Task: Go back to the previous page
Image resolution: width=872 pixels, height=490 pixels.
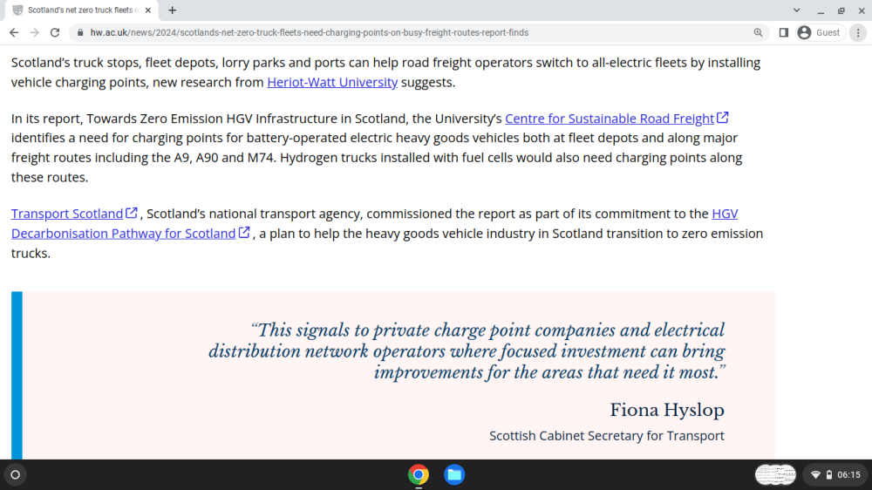Action: [14, 33]
